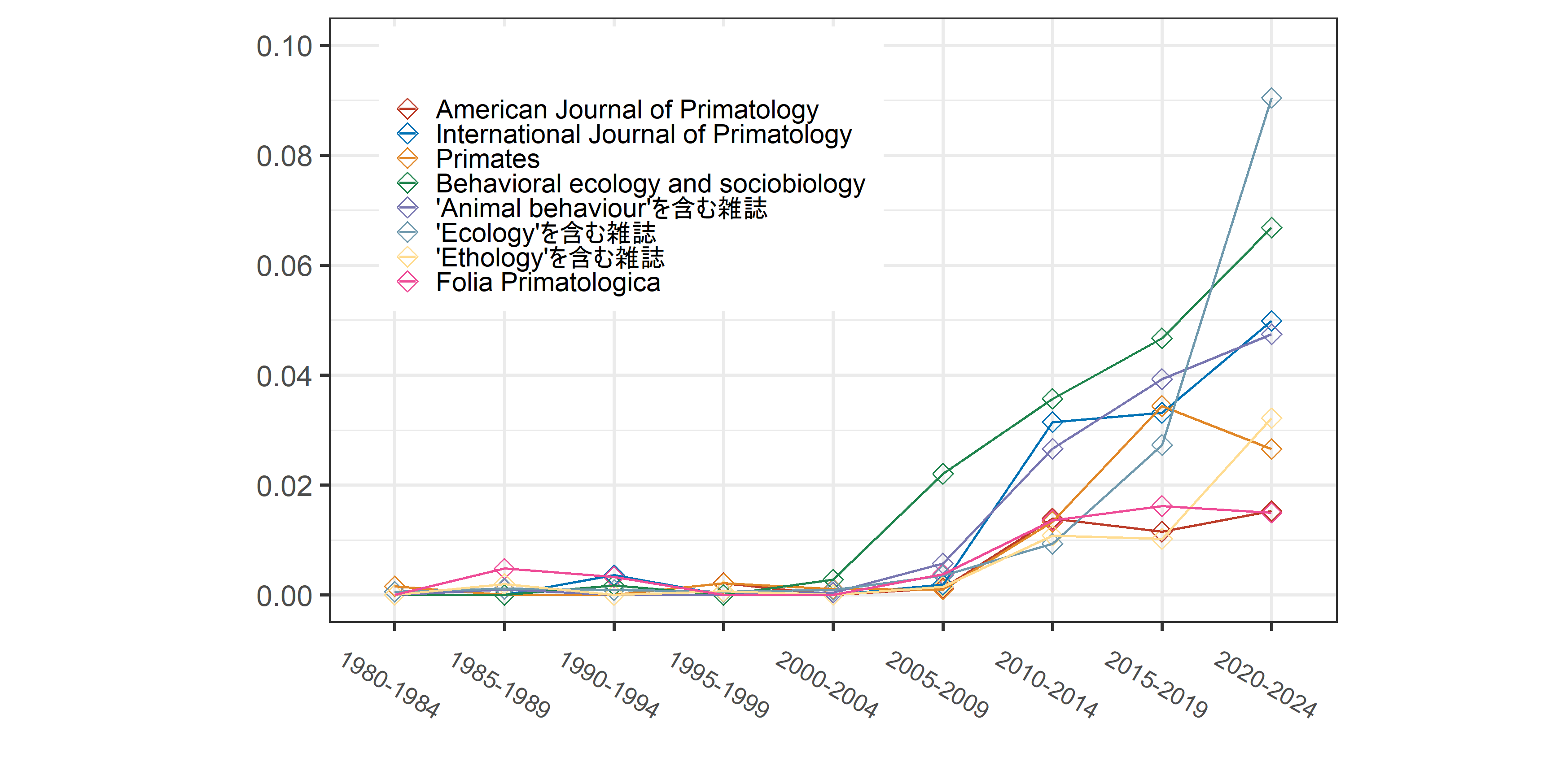Click the pink diamond legend marker for Folia Primatologica
This screenshot has height=775, width=1551.
pos(407,282)
